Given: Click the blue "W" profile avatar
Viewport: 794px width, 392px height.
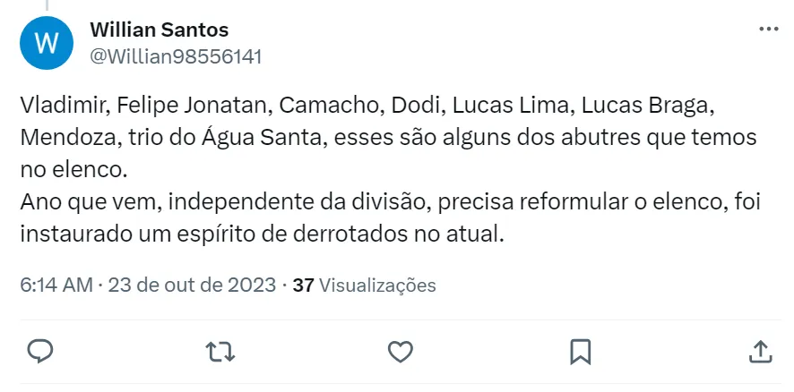Looking at the screenshot, I should click(45, 44).
